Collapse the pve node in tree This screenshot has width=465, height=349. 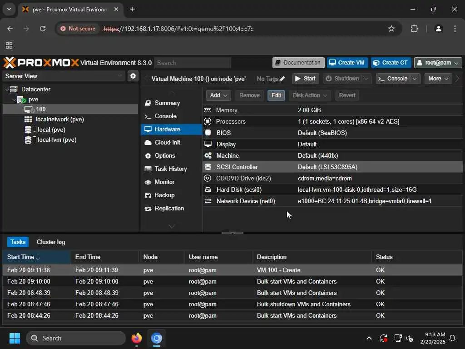click(x=14, y=100)
